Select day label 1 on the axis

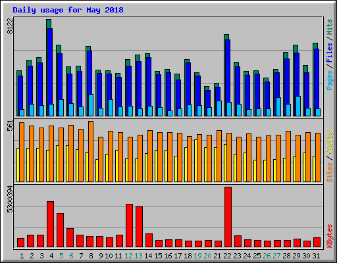click(x=22, y=256)
